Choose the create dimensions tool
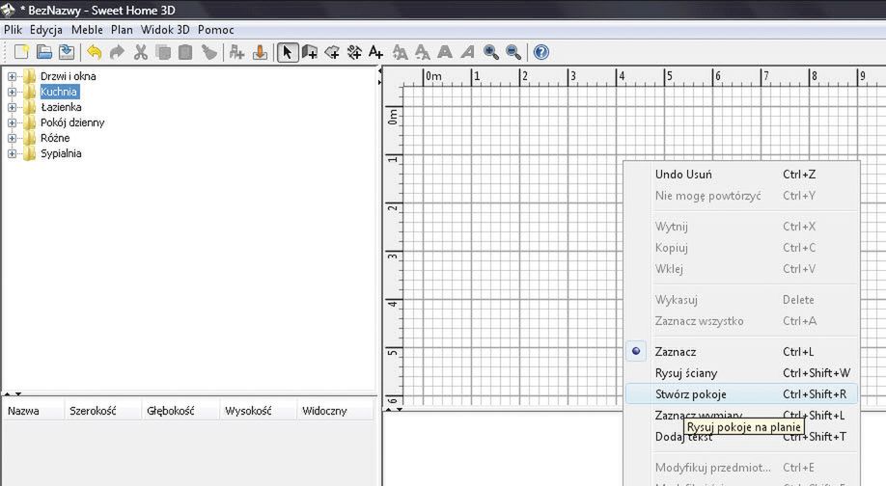Viewport: 886px width, 486px height. (x=354, y=52)
